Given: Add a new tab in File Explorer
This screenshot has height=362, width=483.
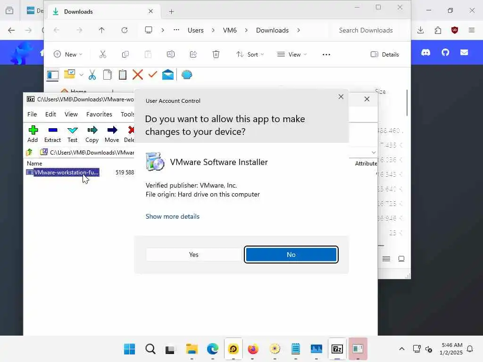Looking at the screenshot, I should click(x=171, y=12).
